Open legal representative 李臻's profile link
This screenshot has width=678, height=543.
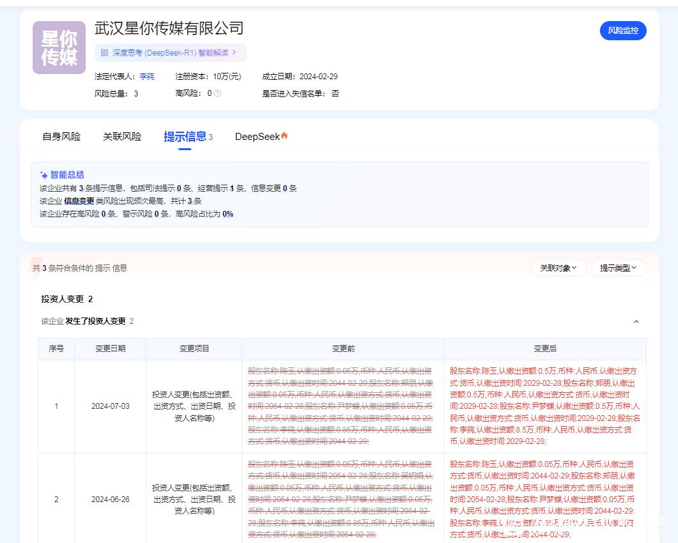(146, 76)
